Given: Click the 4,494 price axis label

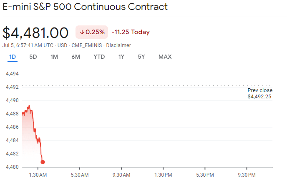Looking at the screenshot, I should coord(12,74).
